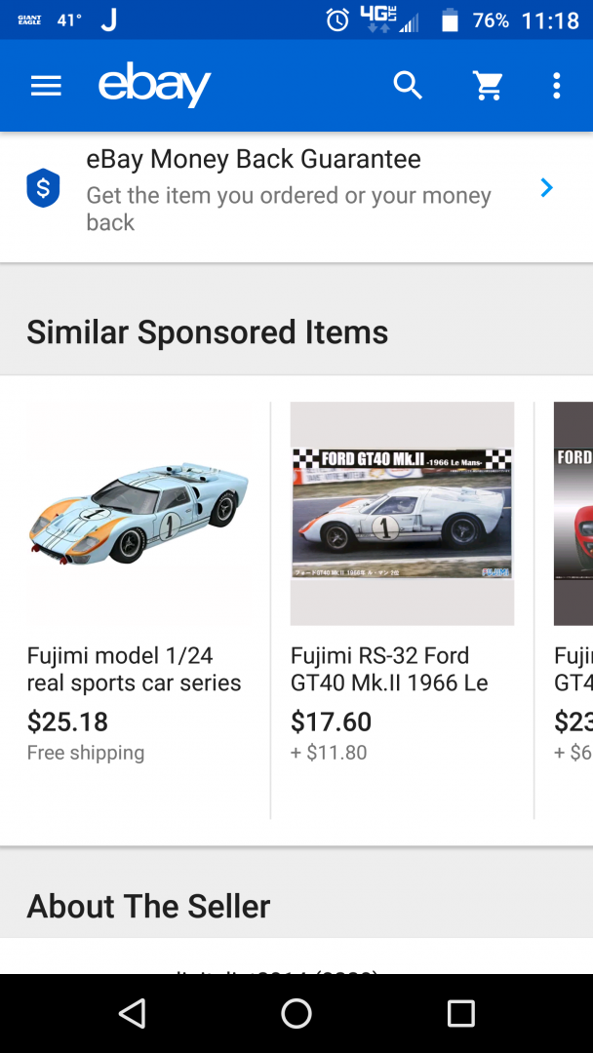Tap the About The Seller heading
The height and width of the screenshot is (1053, 593).
148,906
